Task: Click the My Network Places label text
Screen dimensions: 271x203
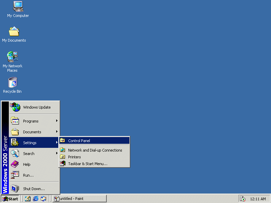Action: tap(13, 68)
